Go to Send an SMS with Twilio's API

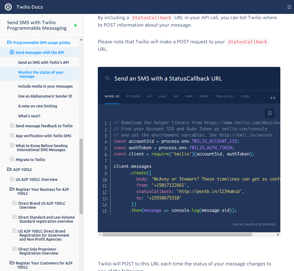(43, 62)
